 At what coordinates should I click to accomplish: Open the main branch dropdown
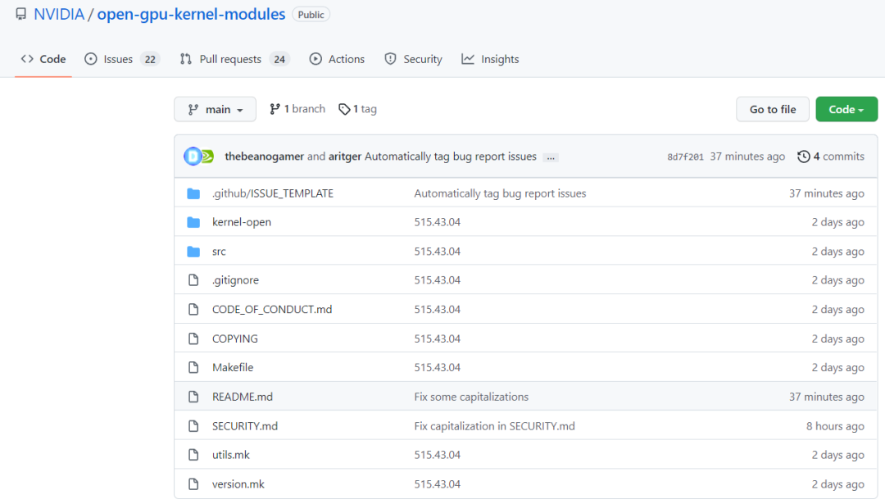(x=215, y=110)
